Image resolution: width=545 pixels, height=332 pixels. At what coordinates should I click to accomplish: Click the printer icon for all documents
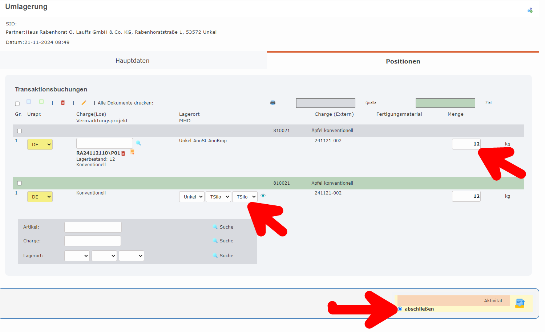273,103
